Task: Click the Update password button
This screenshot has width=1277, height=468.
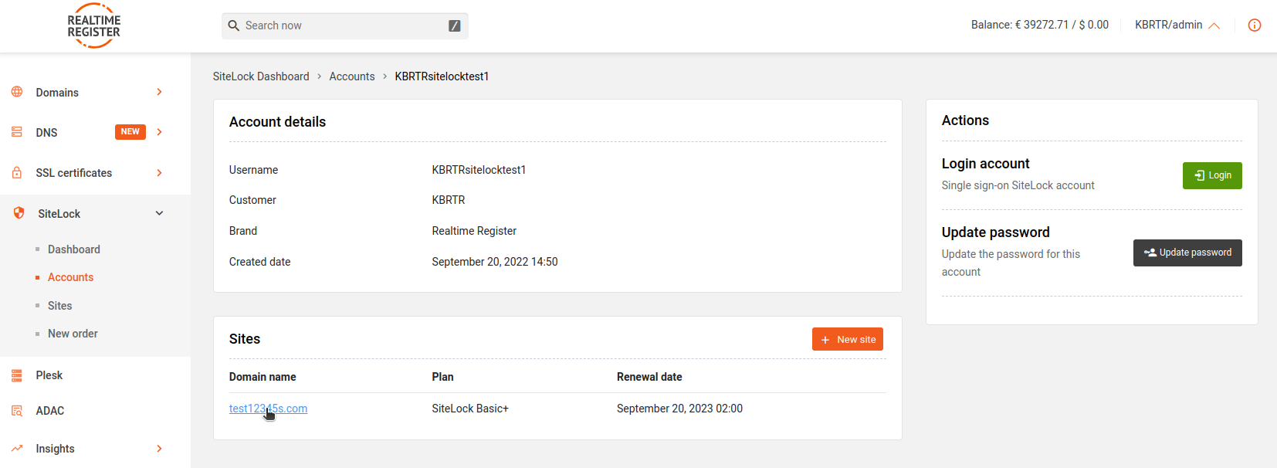Action: coord(1187,253)
